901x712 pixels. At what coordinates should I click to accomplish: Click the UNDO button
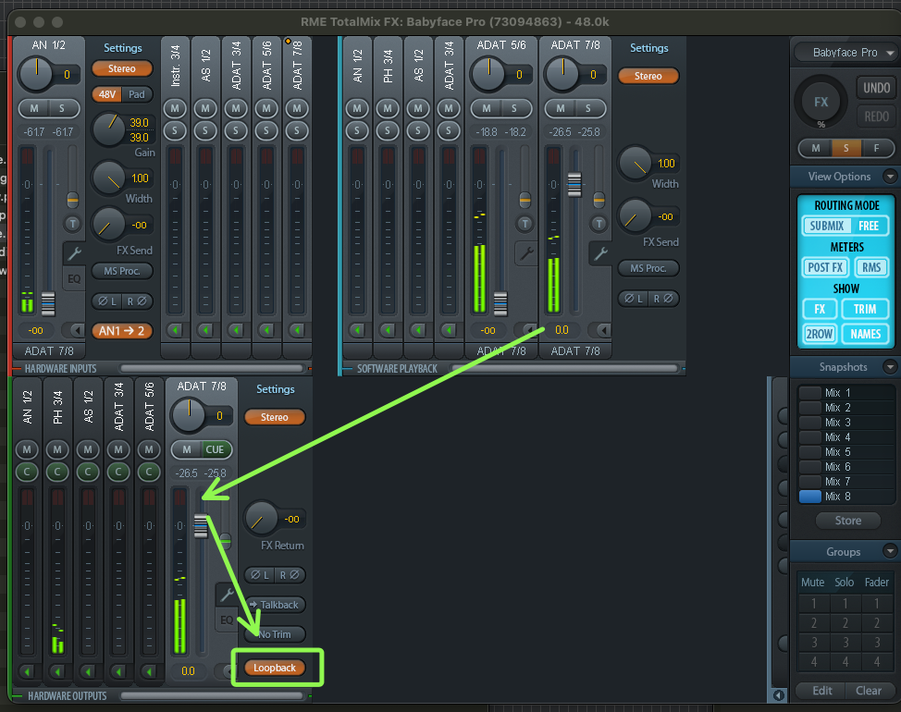(876, 88)
